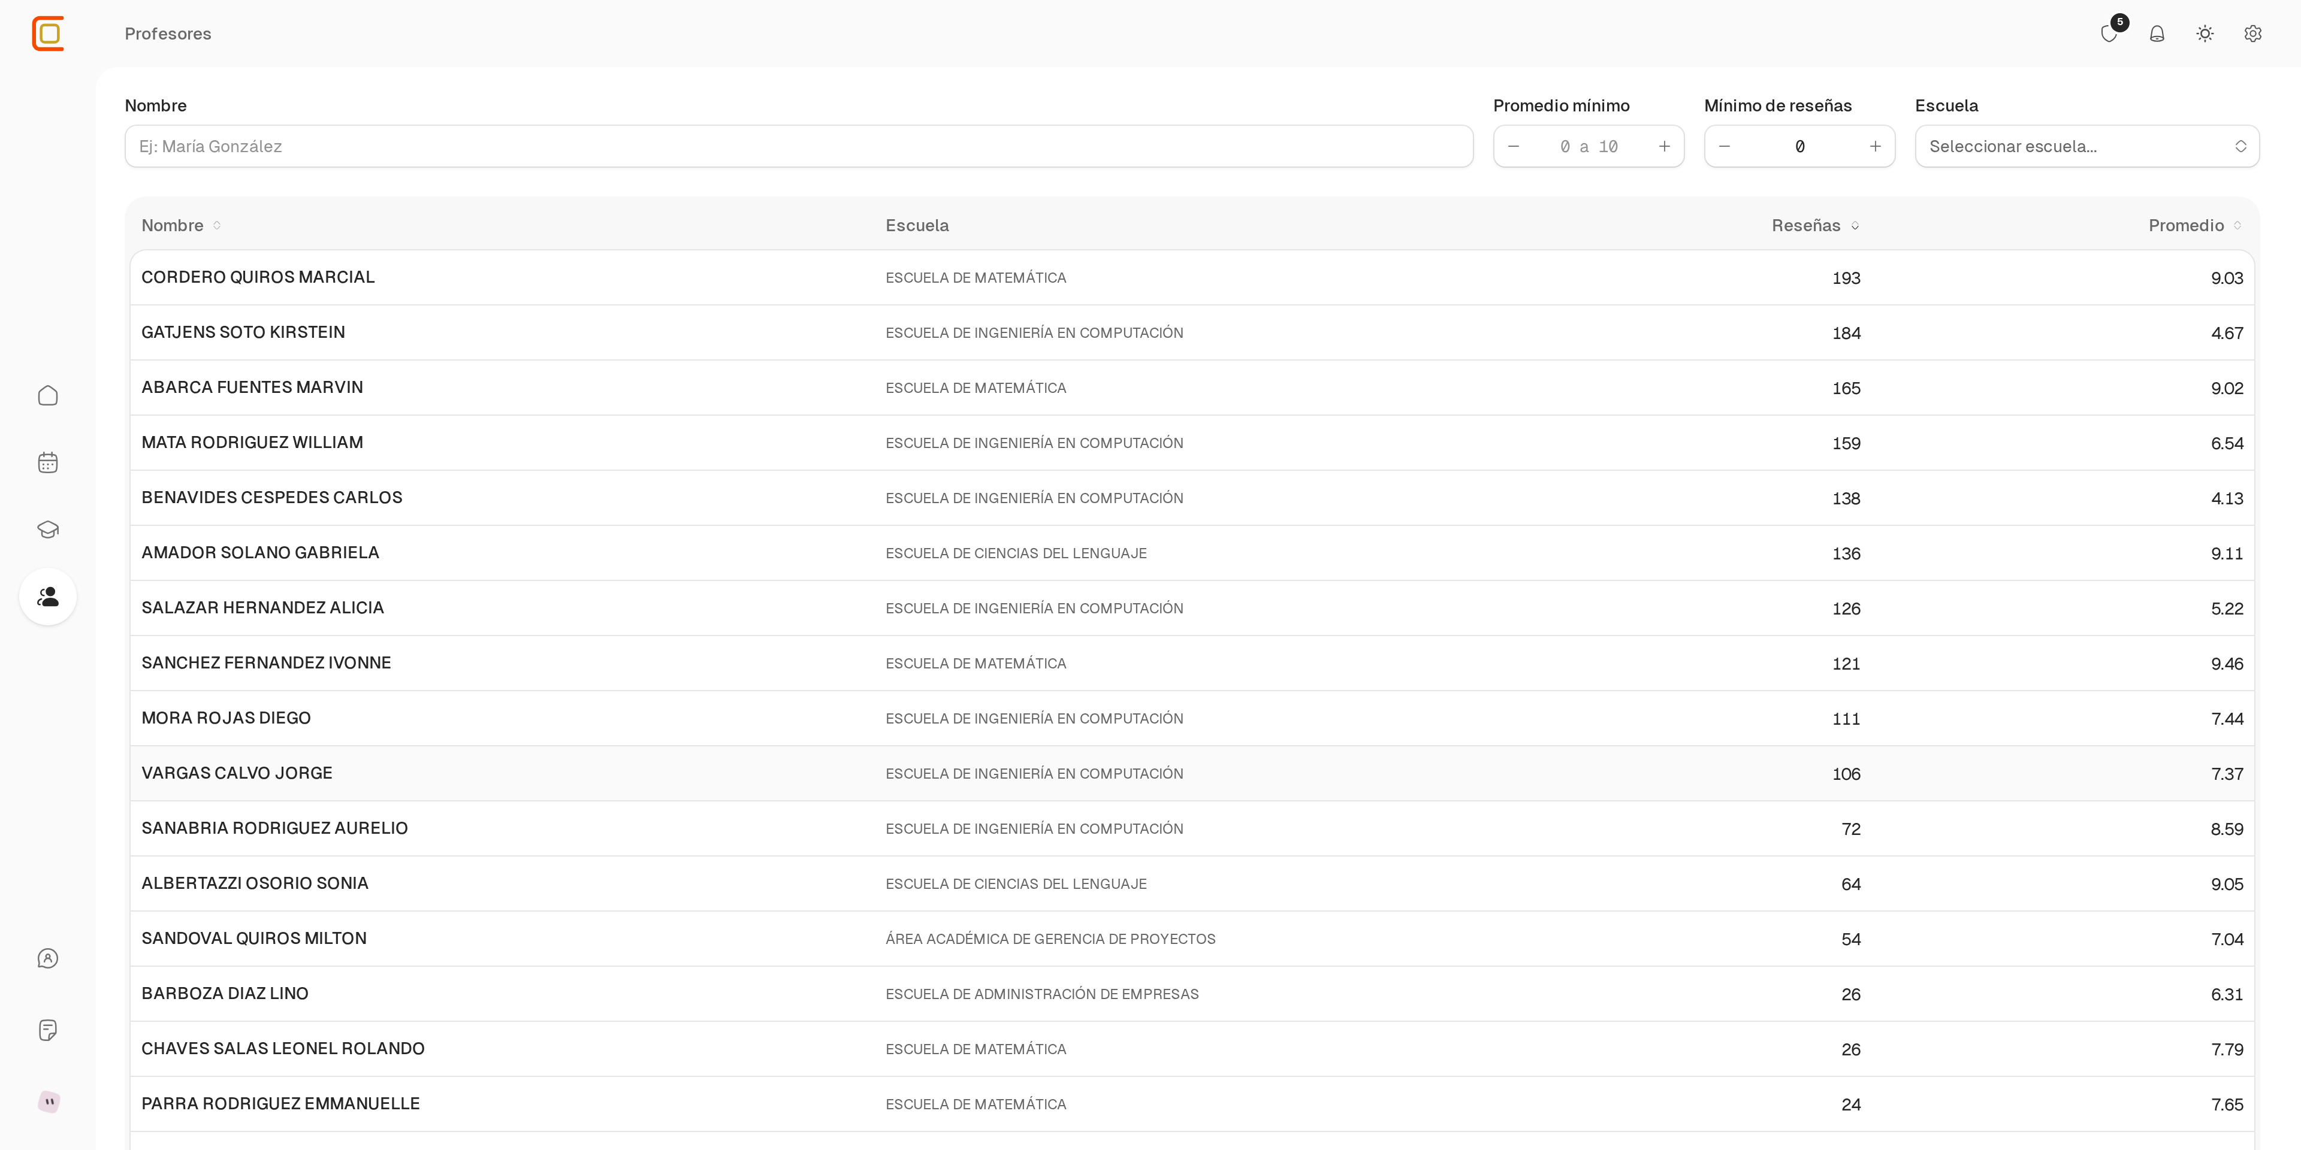
Task: Click ÁREA ACADÉMICA DE GERENCIA DE PROYECTOS cell
Action: pyautogui.click(x=1050, y=939)
